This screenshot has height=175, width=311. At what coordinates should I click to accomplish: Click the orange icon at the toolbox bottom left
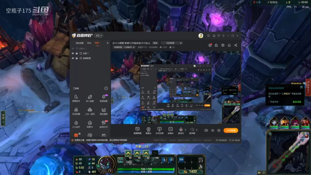(76, 135)
